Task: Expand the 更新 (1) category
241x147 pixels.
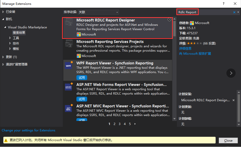Action: 3,57
